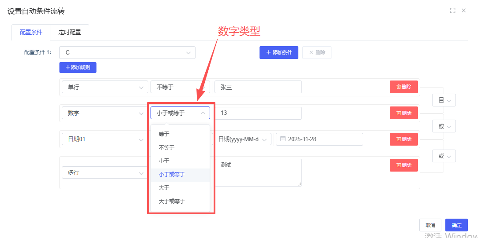Click the calendar icon in date field
This screenshot has width=478, height=238.
pos(283,139)
